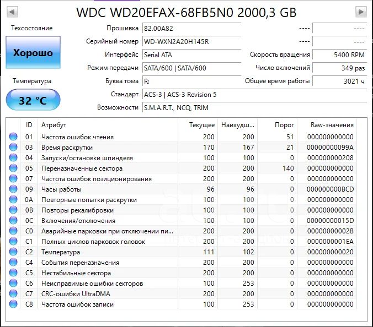Screen dimensions: 373x327
Task: Select row Частота ошибок позиционирования
Action: [x=182, y=178]
